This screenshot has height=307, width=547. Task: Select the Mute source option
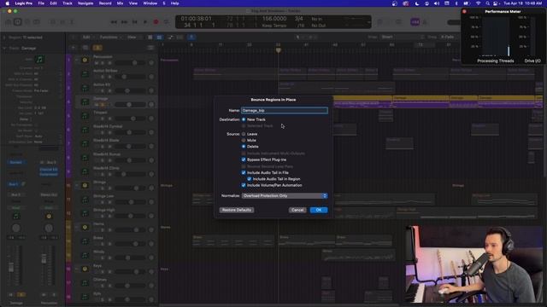click(x=244, y=140)
